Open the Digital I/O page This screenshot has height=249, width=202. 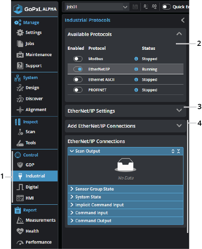[x=28, y=187]
